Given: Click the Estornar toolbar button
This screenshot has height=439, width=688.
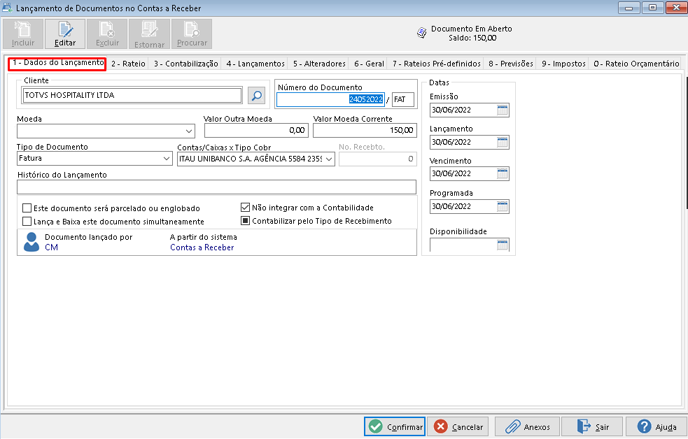Looking at the screenshot, I should click(x=149, y=34).
